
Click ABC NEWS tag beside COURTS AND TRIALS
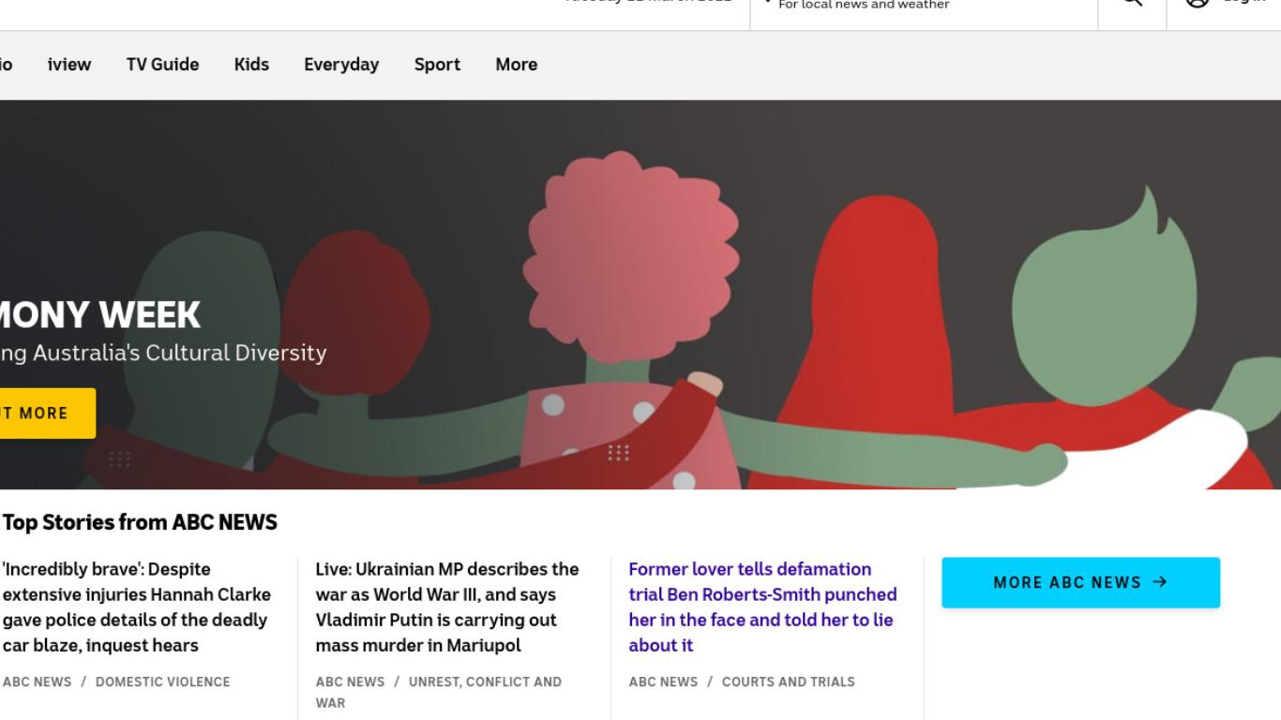664,682
